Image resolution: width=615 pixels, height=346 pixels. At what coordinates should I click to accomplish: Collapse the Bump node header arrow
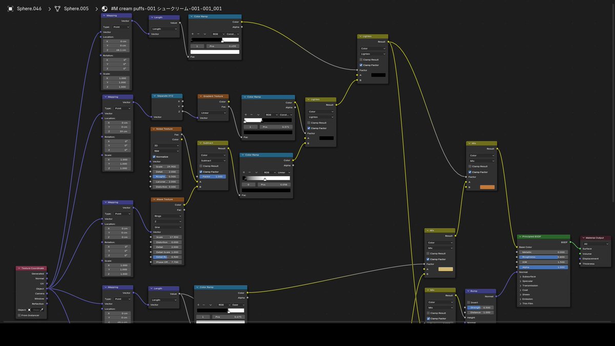468,291
